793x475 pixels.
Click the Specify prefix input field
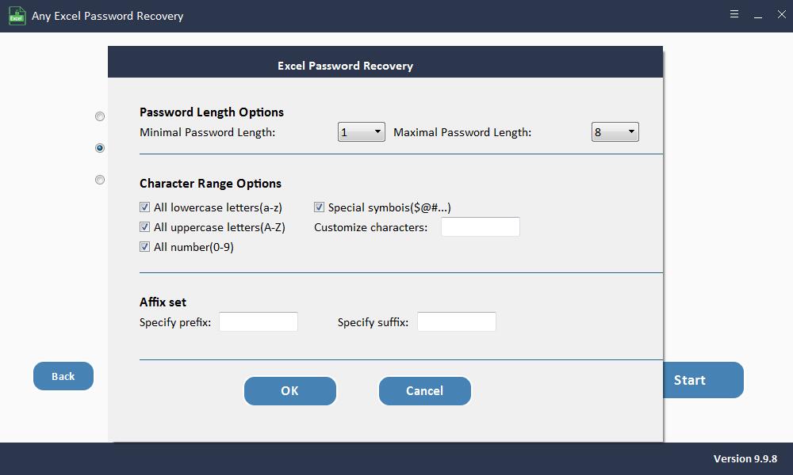(x=258, y=321)
